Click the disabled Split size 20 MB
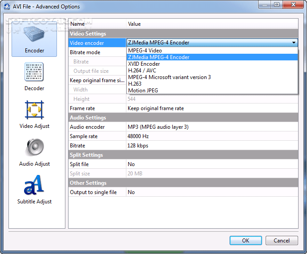Image resolution: width=307 pixels, height=254 pixels. (212, 174)
